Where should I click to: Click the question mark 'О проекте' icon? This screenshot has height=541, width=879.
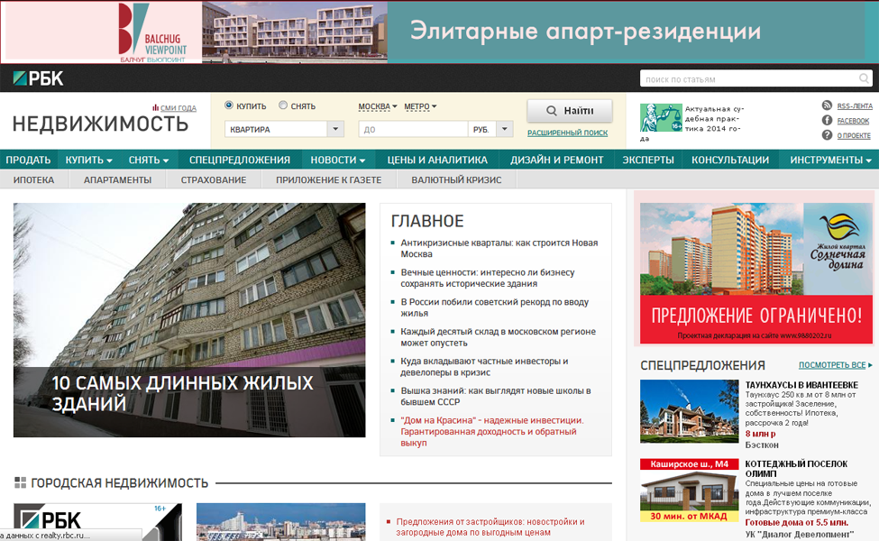pos(827,135)
